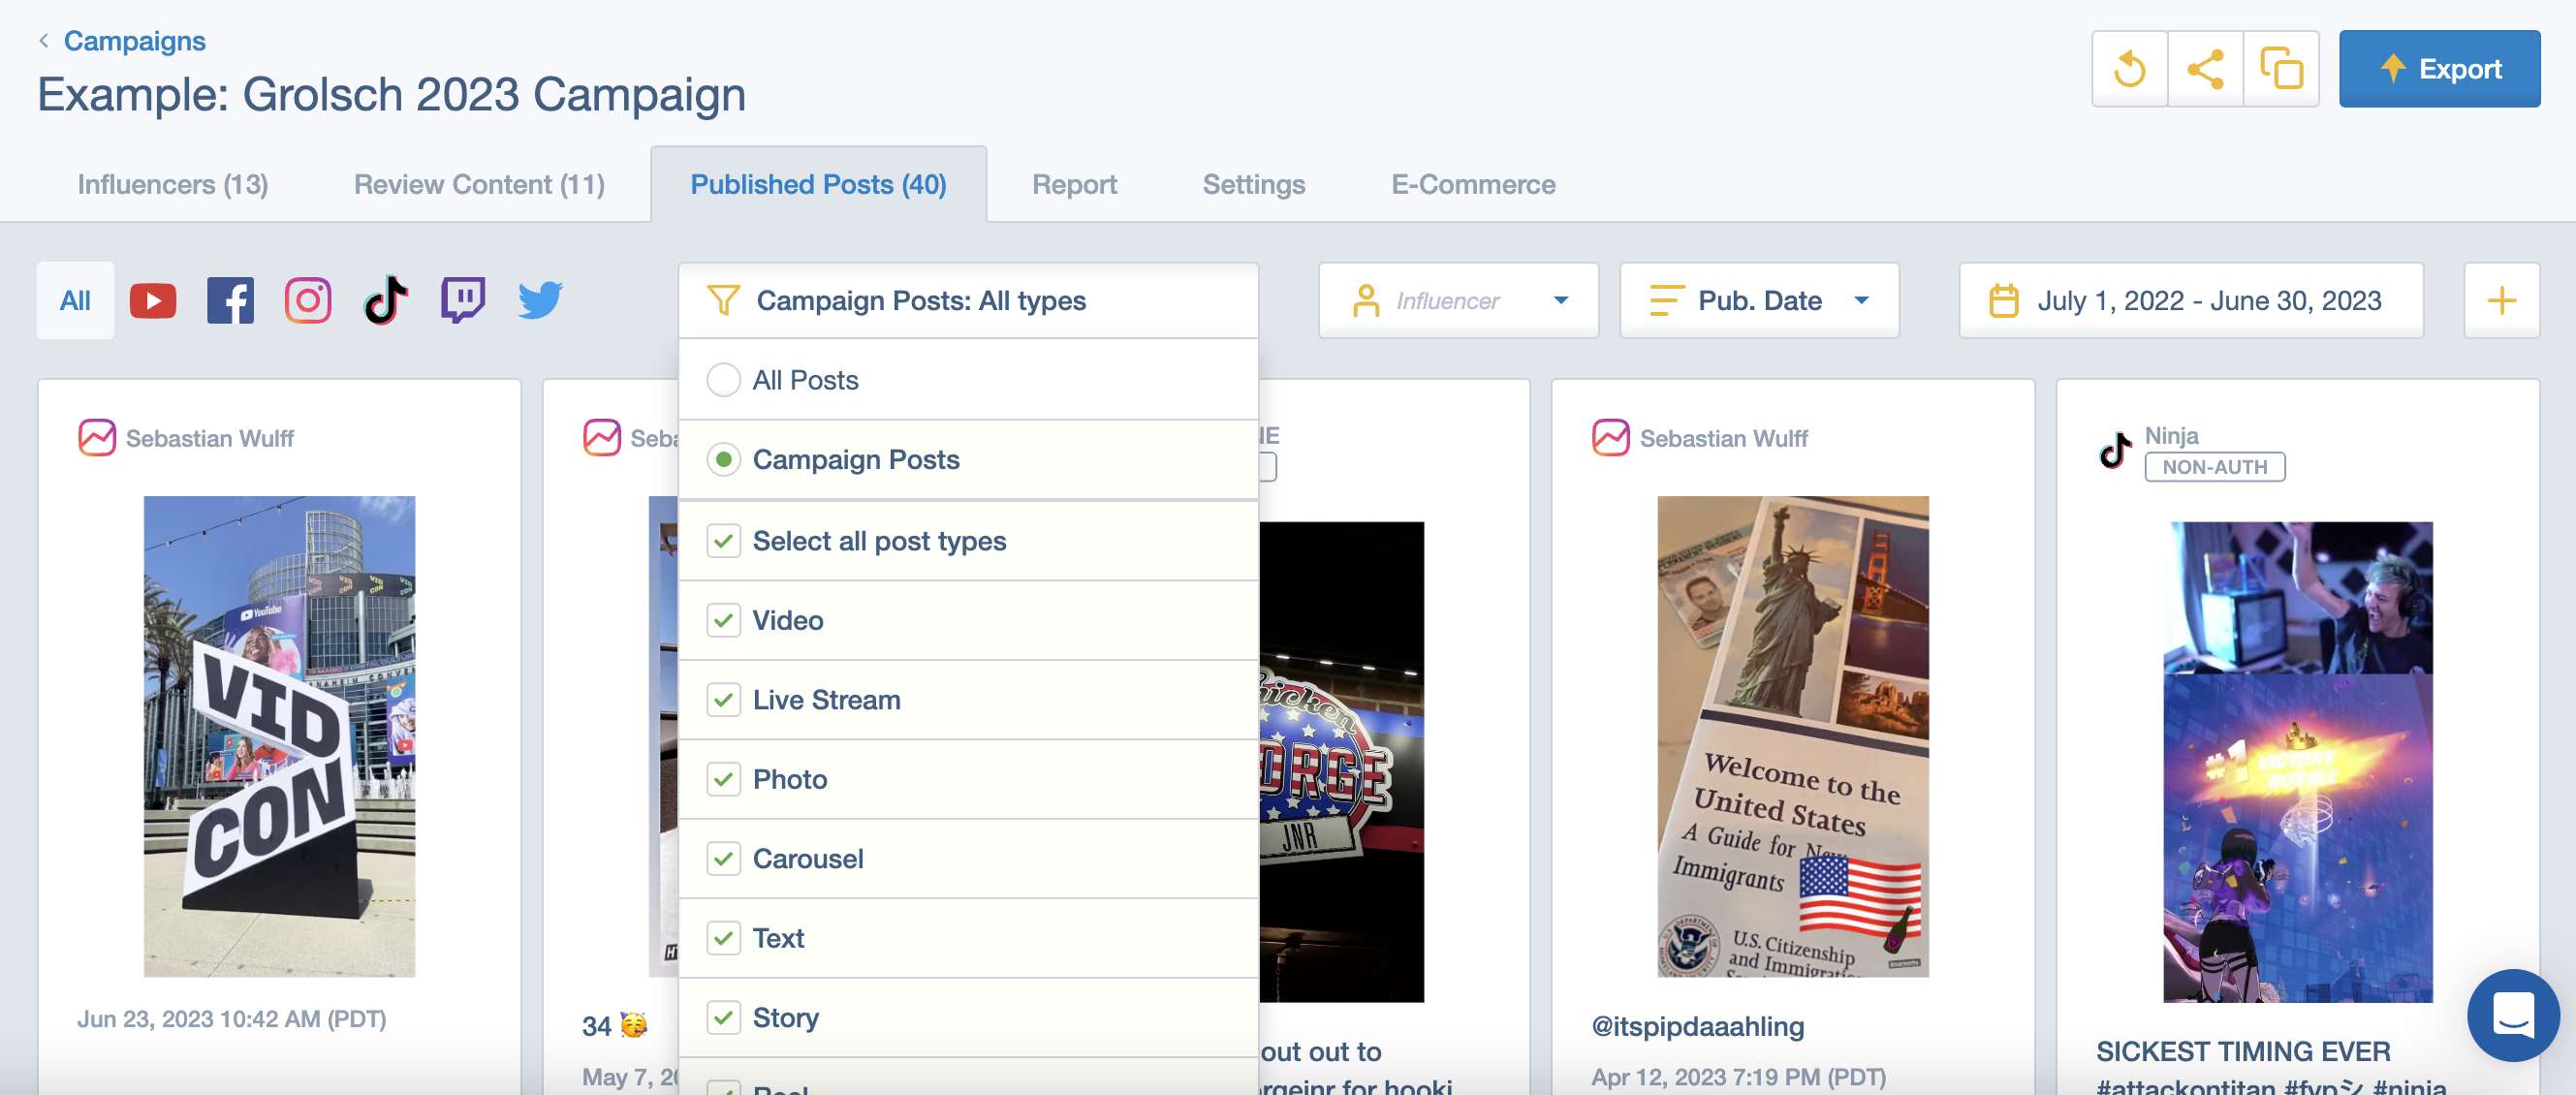Filter posts by TikTok icon
The width and height of the screenshot is (2576, 1095).
[386, 300]
